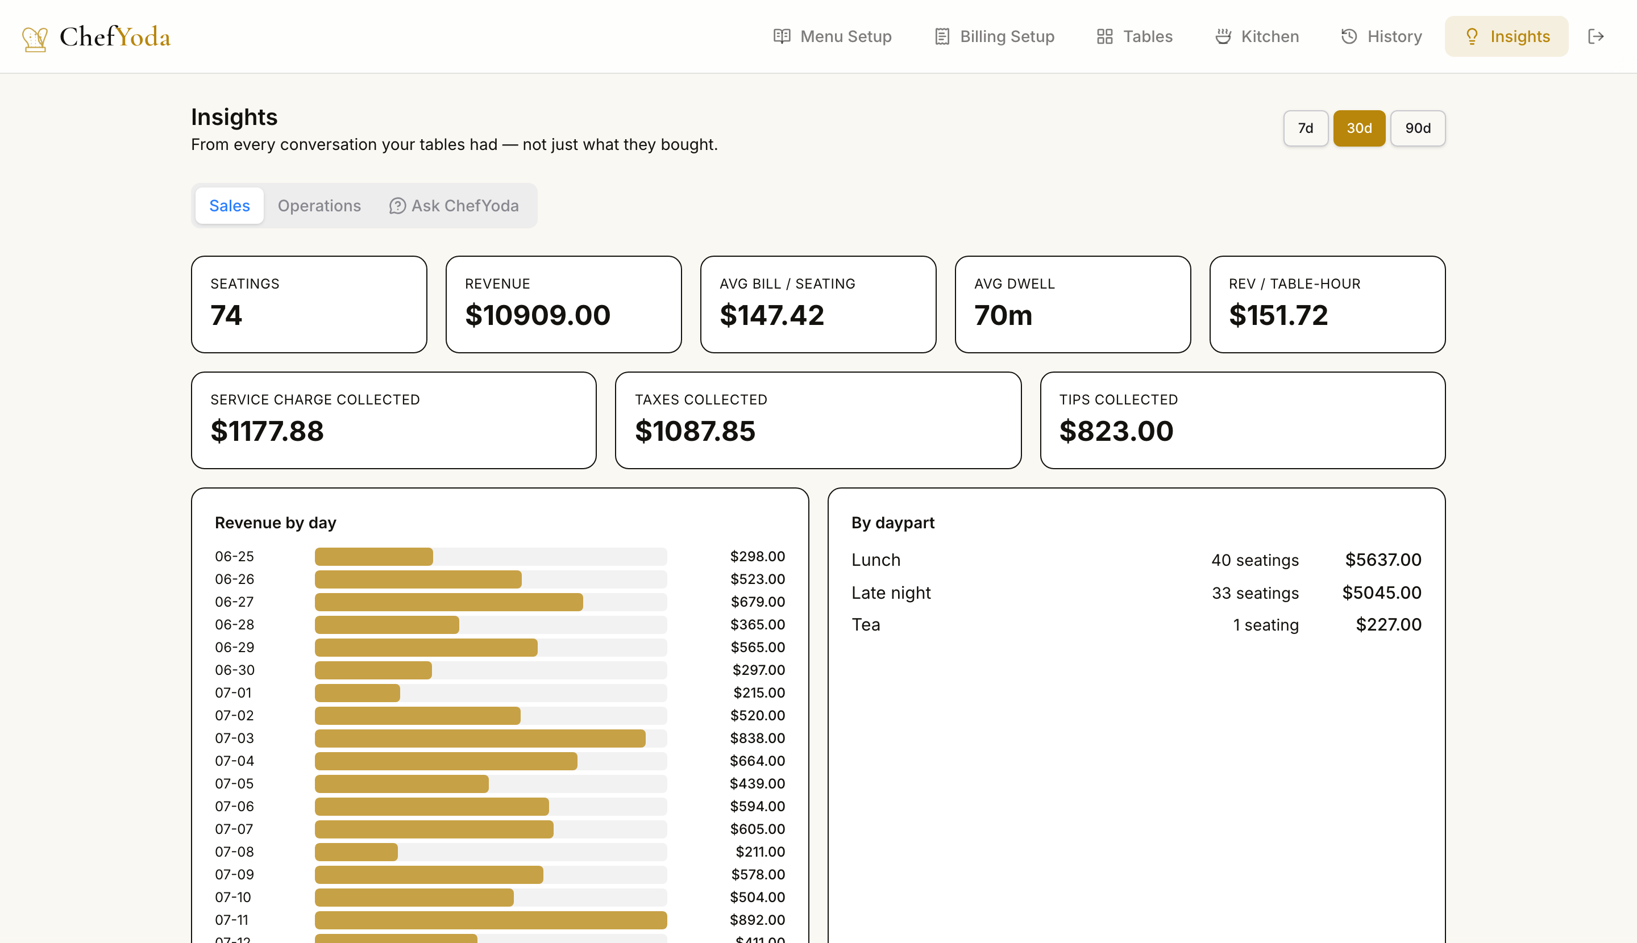Click the Tips Collected card
This screenshot has width=1637, height=943.
point(1243,420)
